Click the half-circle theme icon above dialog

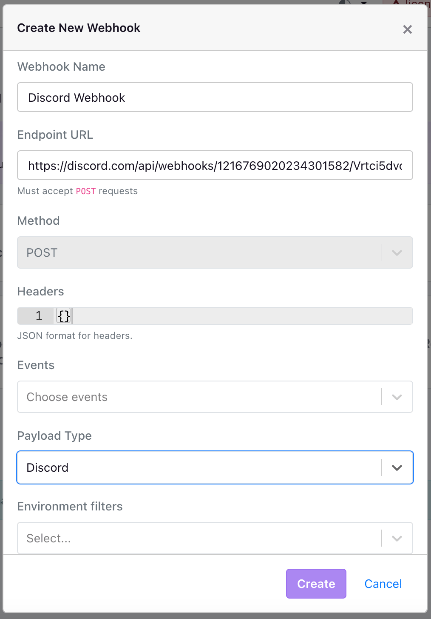(x=345, y=2)
